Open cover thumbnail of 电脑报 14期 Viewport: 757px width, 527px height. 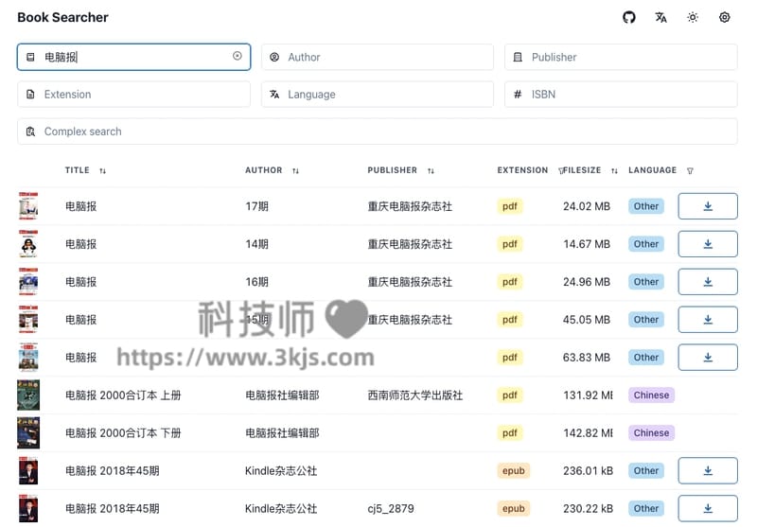coord(28,244)
